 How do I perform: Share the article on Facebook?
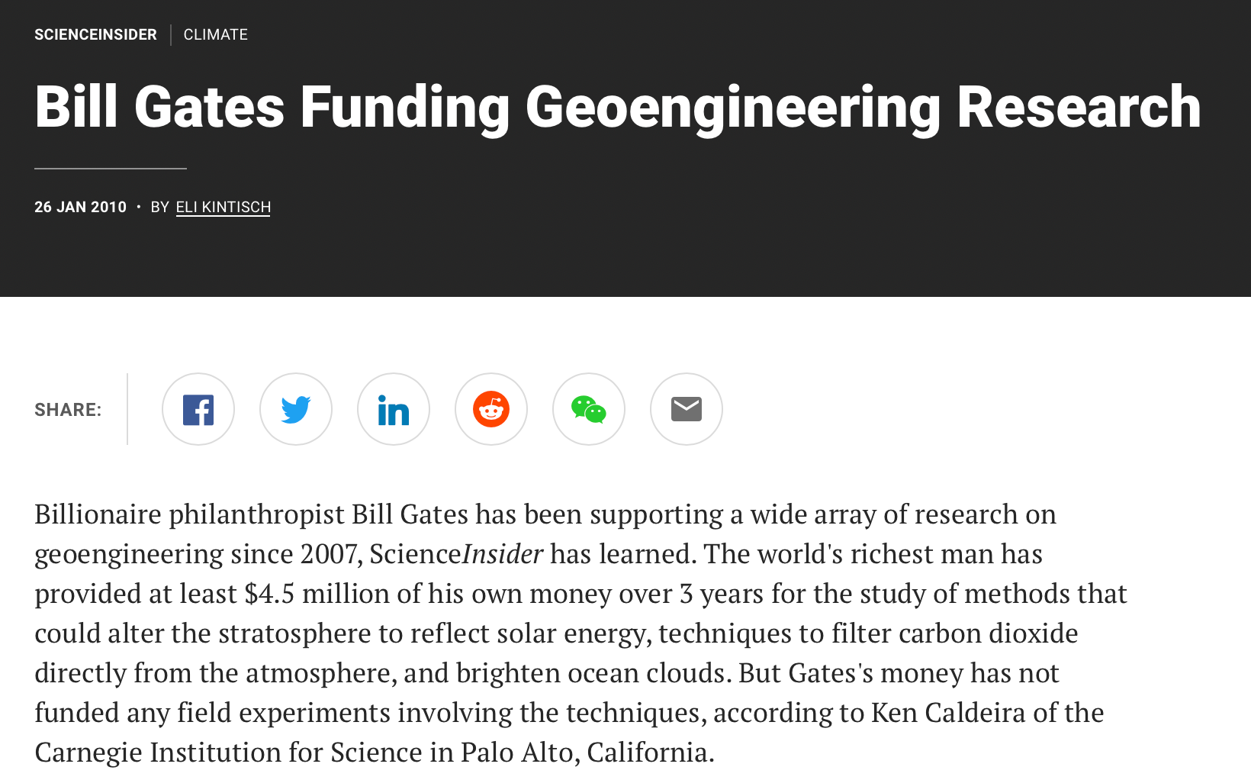(198, 409)
